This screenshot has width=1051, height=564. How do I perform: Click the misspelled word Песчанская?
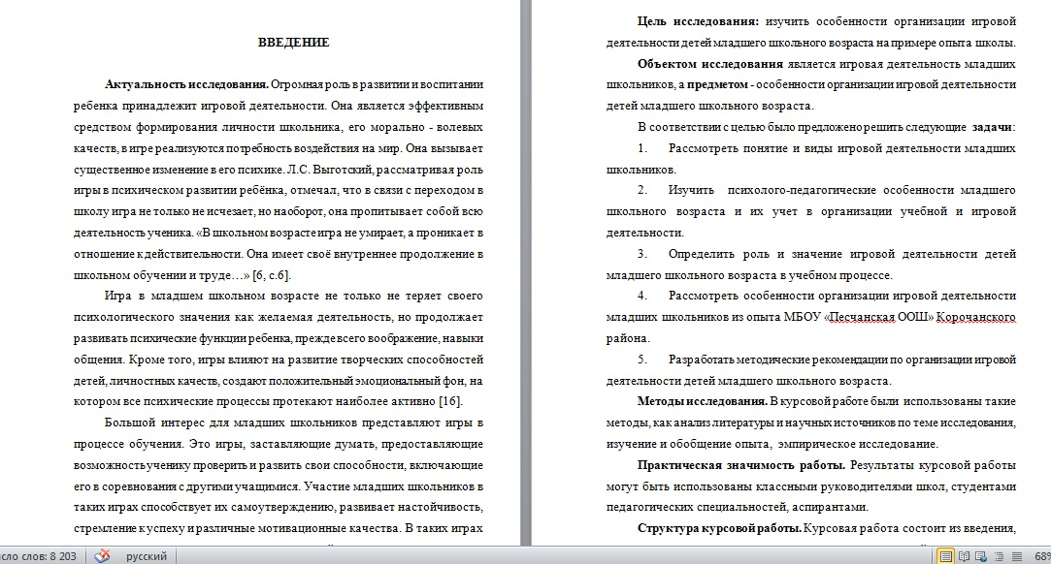[862, 317]
